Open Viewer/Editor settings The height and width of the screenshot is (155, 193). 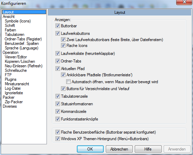pyautogui.click(x=16, y=57)
